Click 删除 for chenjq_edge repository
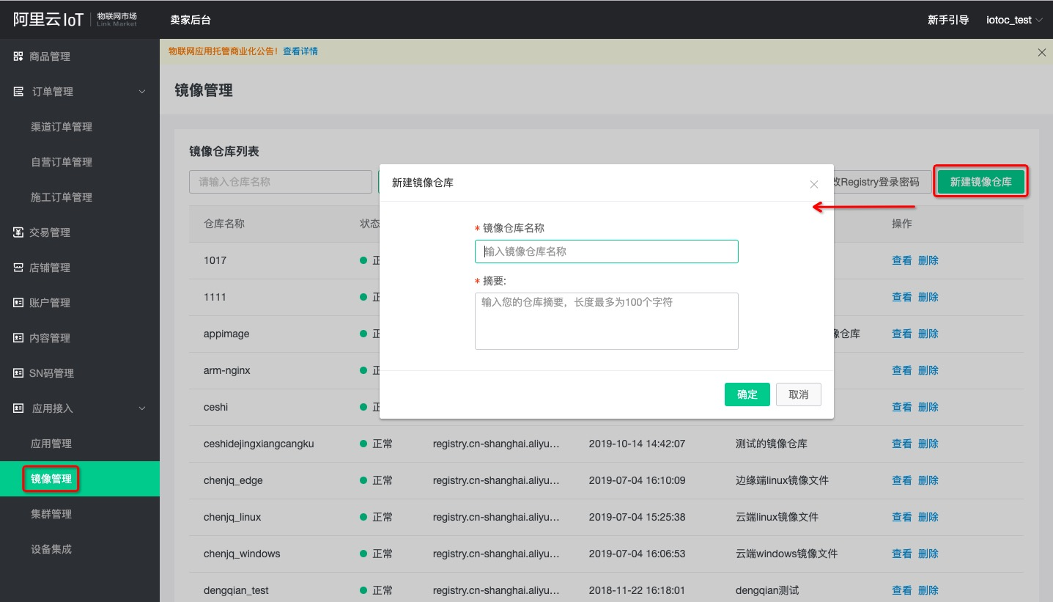 (x=928, y=480)
